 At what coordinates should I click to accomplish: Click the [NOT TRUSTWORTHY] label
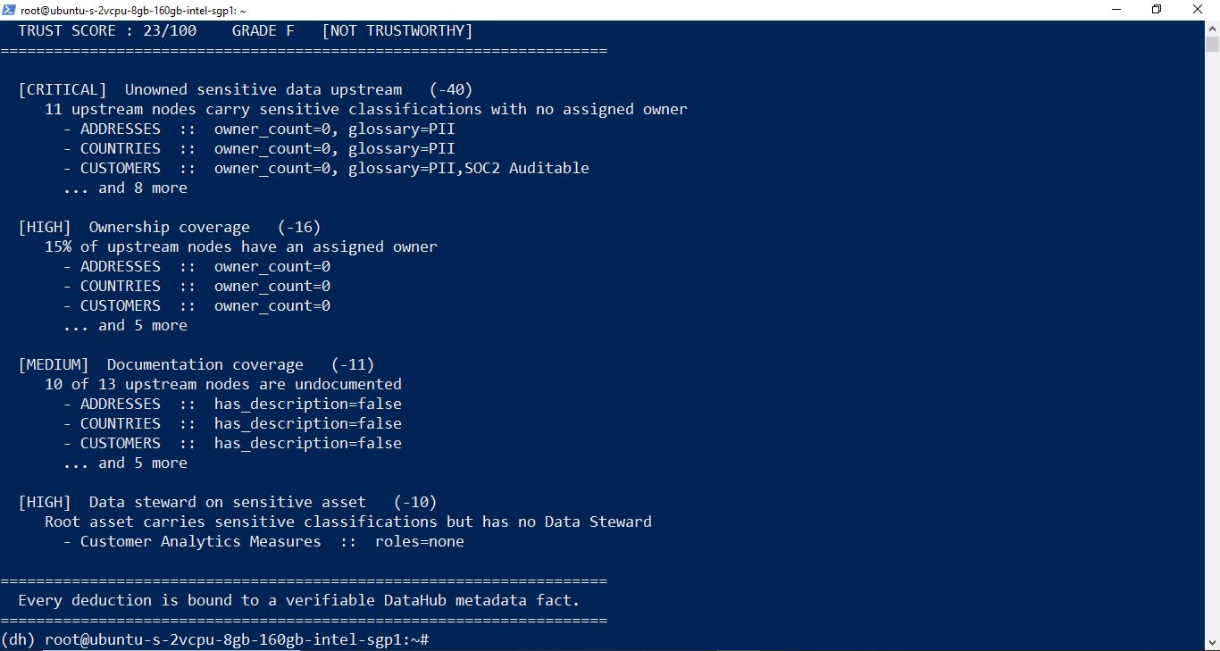(x=397, y=30)
